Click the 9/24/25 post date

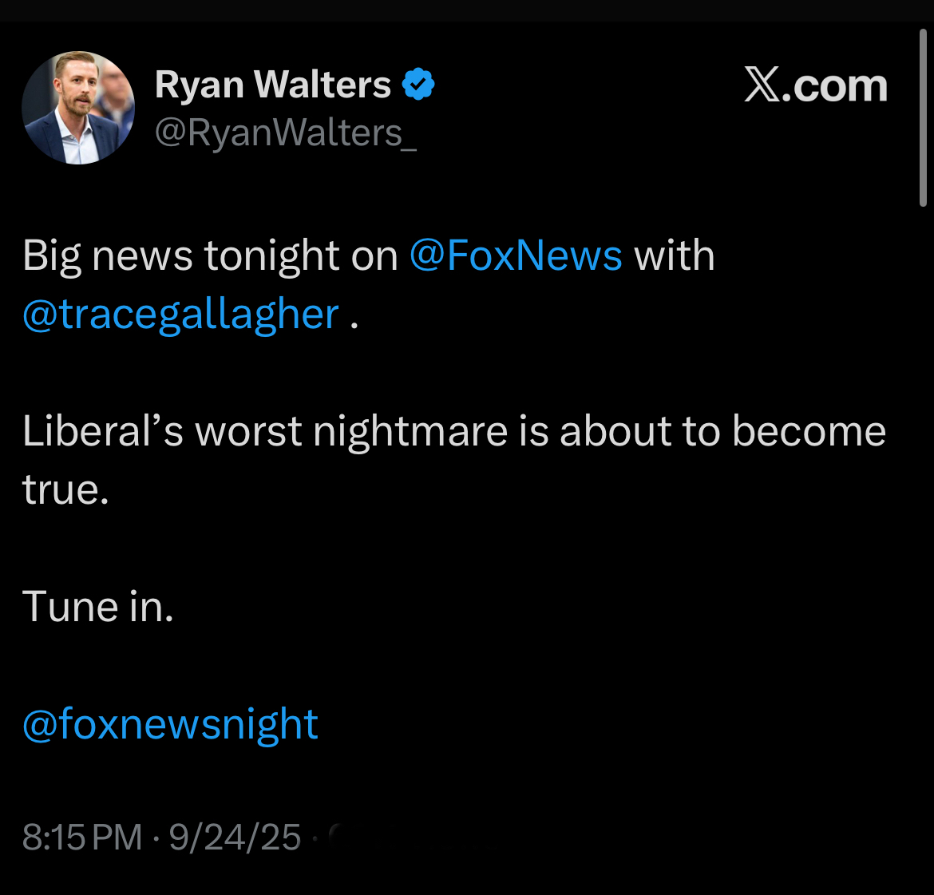[x=235, y=838]
